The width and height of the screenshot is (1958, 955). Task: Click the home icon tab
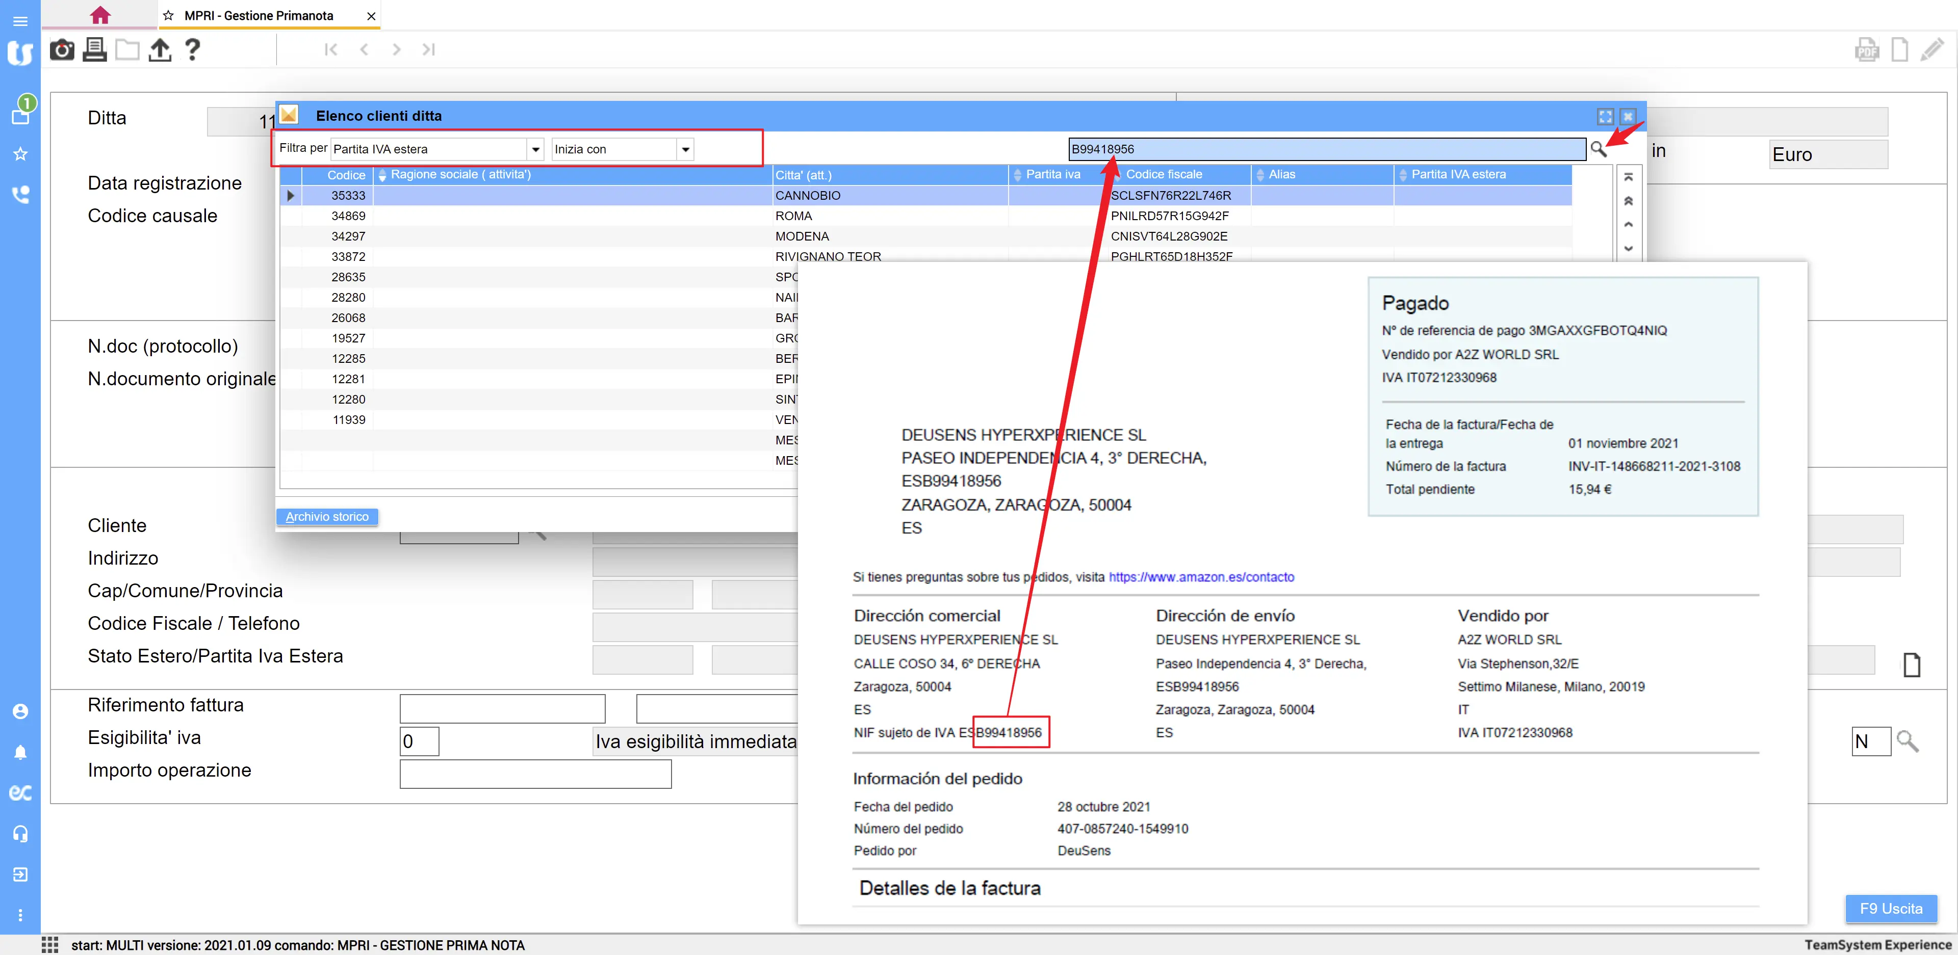(99, 15)
